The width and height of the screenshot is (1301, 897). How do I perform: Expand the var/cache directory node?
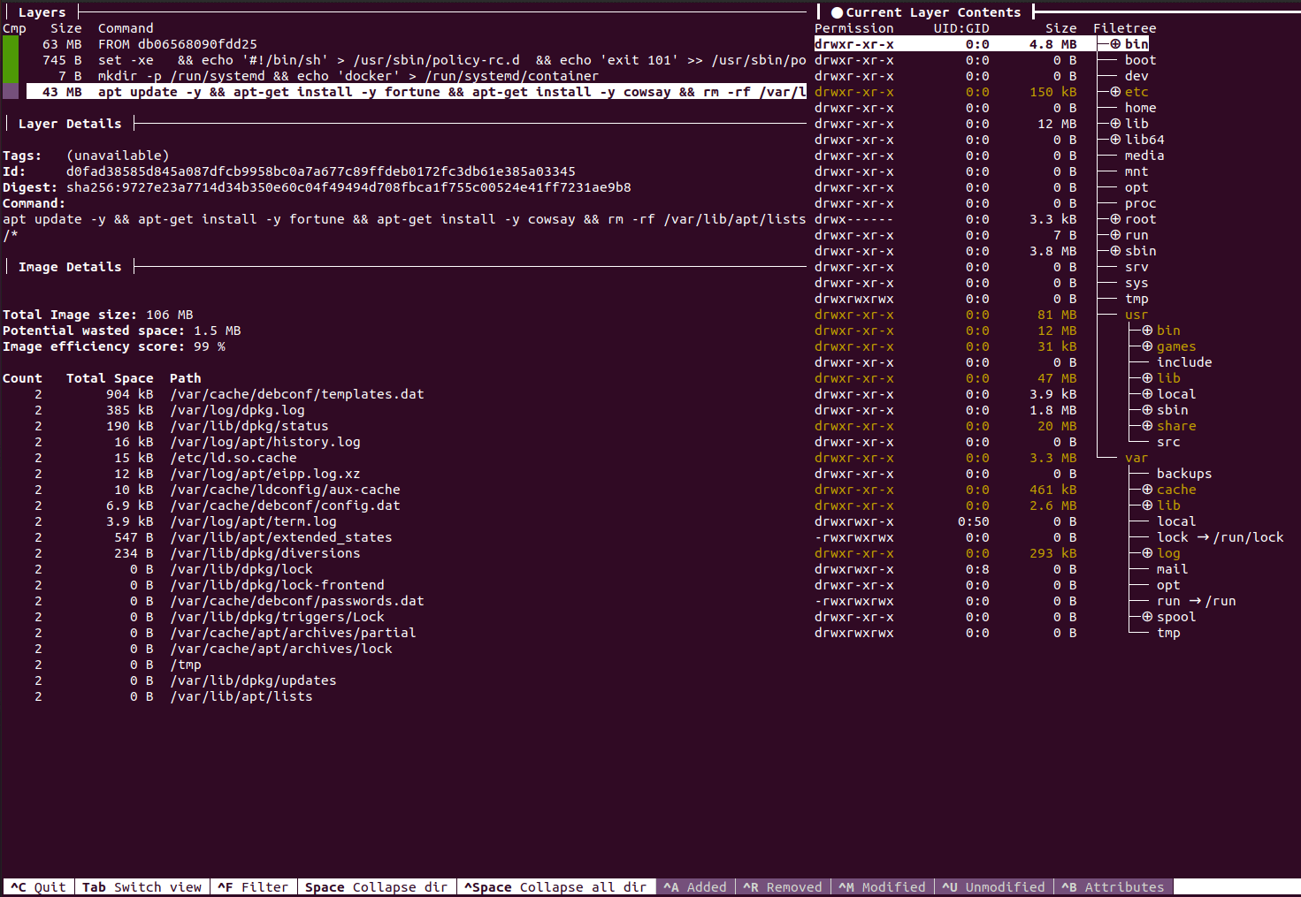(1147, 490)
